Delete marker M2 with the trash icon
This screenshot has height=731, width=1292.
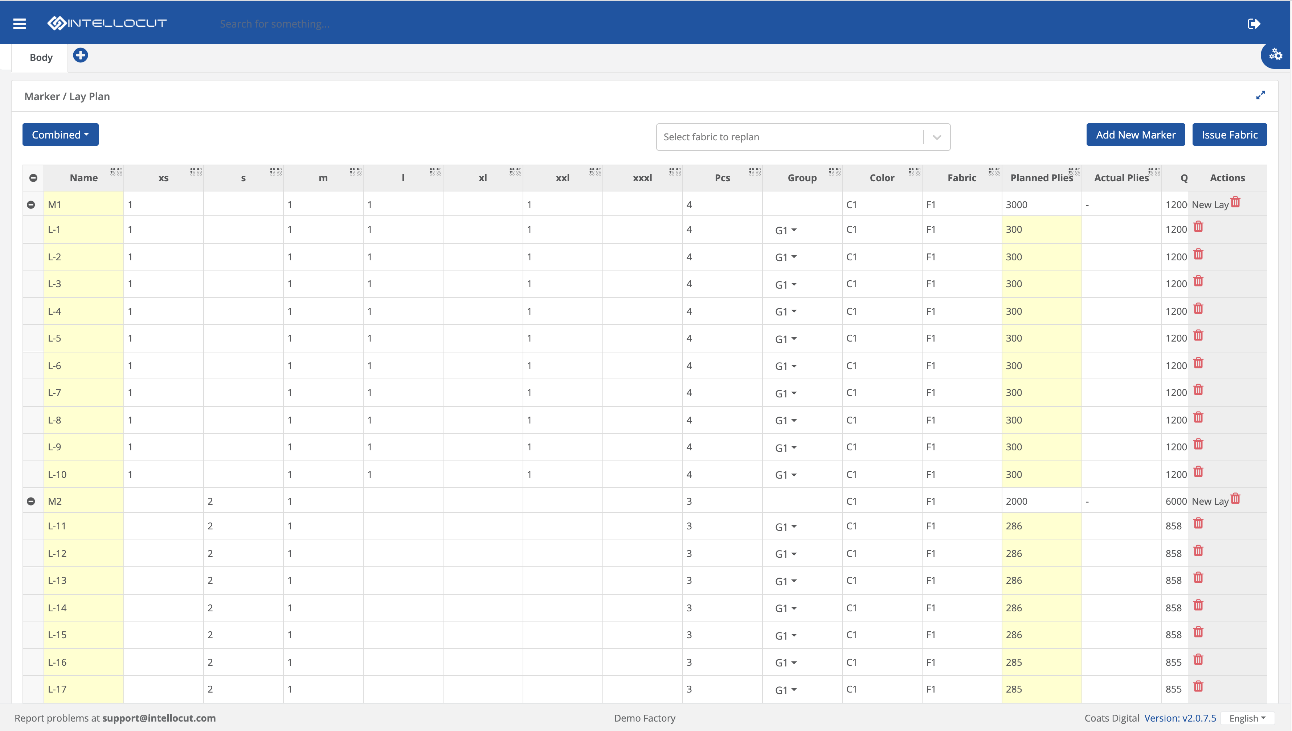[x=1236, y=499]
